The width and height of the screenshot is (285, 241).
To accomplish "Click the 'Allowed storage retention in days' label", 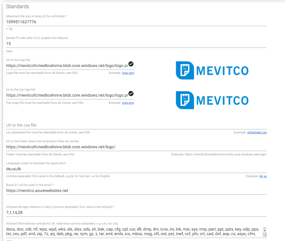I will click(x=60, y=207).
